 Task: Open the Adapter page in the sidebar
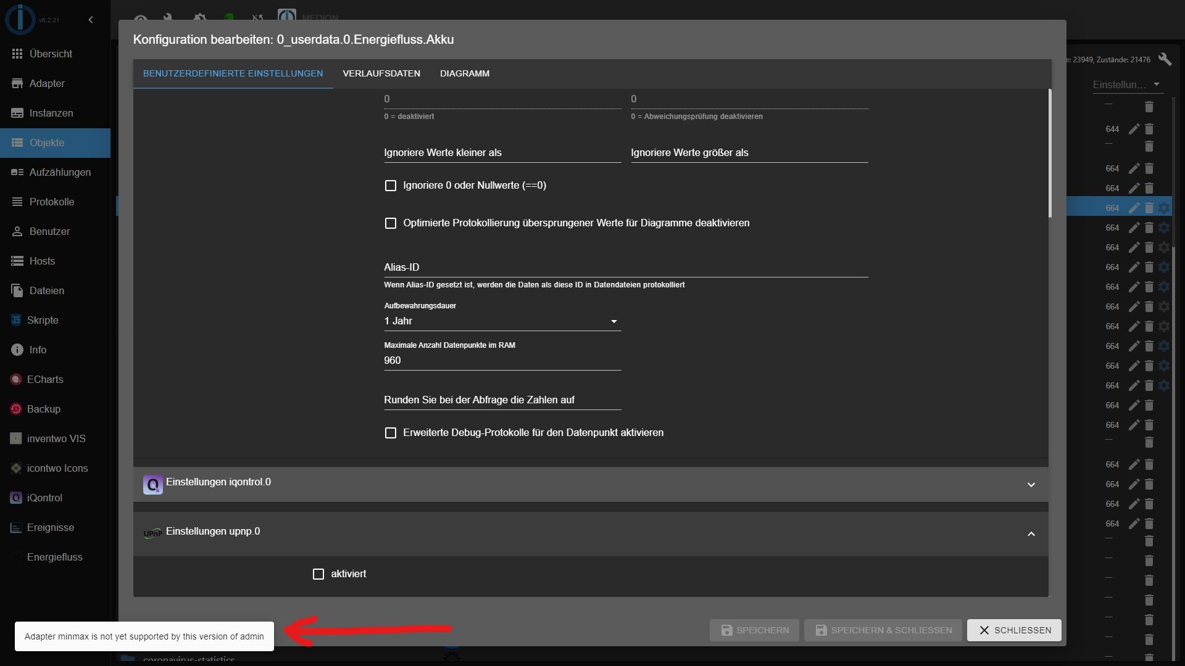pos(55,83)
